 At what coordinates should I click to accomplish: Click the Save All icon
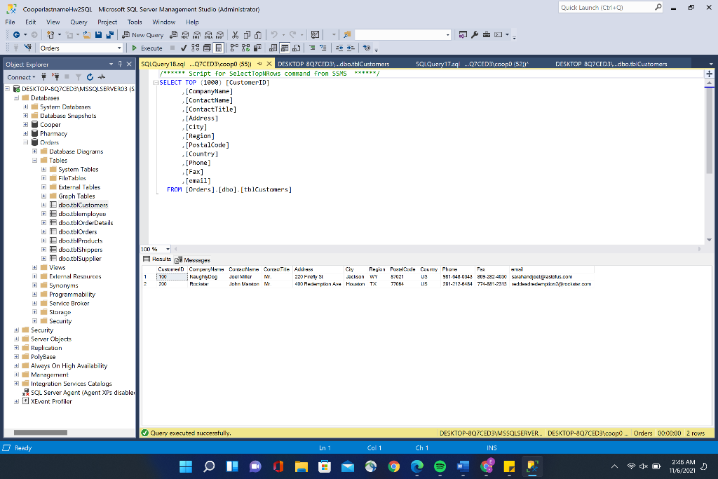click(x=110, y=35)
